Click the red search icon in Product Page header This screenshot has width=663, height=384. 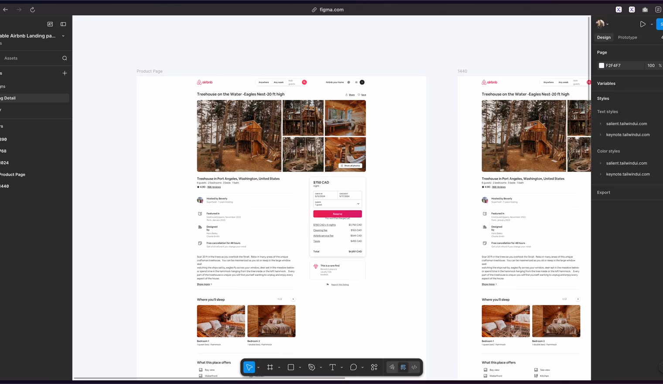tap(304, 82)
